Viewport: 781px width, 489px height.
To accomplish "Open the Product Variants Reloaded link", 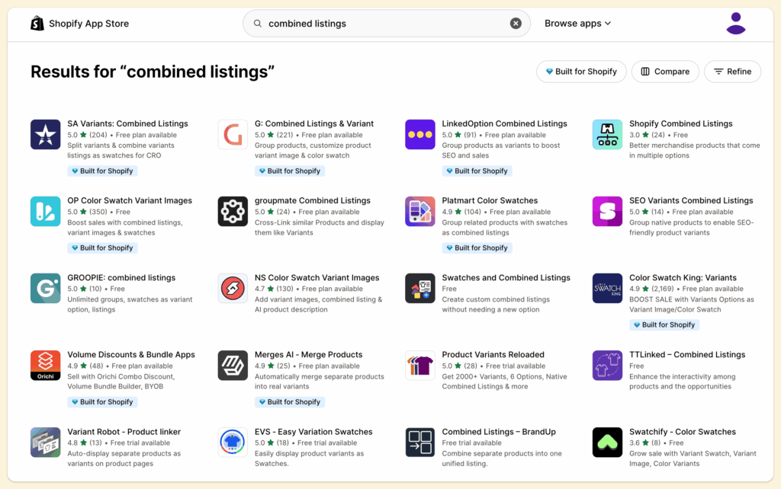I will [493, 354].
